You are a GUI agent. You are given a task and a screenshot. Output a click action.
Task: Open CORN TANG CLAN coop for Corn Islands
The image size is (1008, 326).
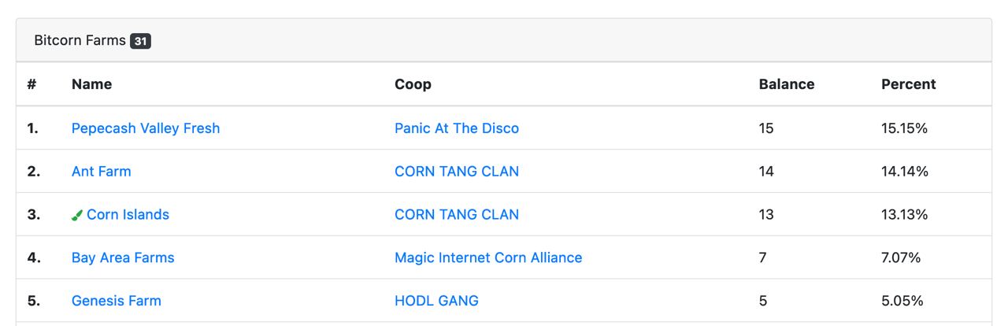point(457,215)
